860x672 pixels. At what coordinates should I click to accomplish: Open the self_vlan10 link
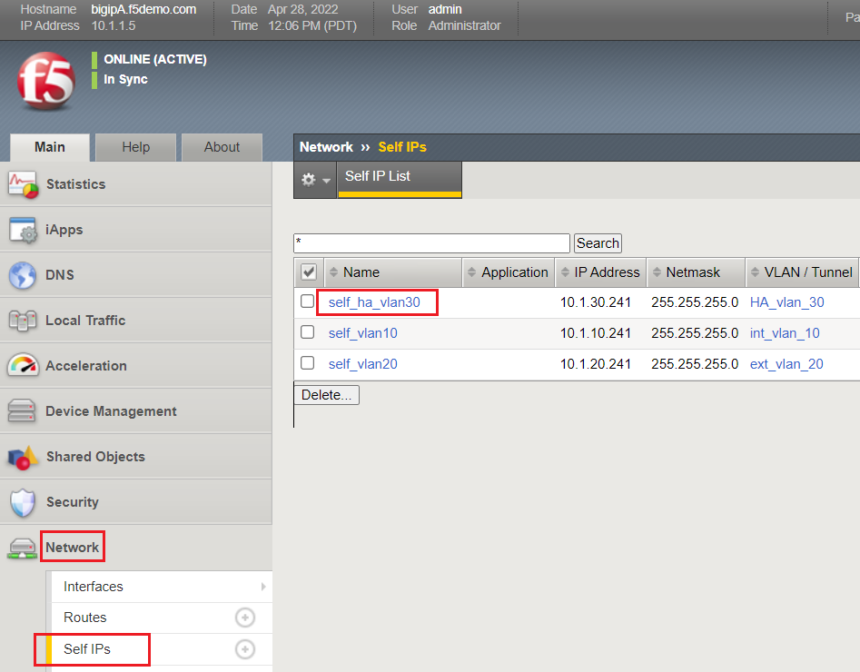[363, 333]
